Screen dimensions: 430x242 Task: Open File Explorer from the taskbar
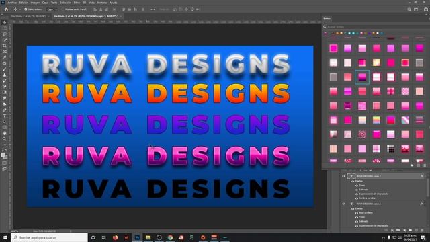click(x=148, y=237)
